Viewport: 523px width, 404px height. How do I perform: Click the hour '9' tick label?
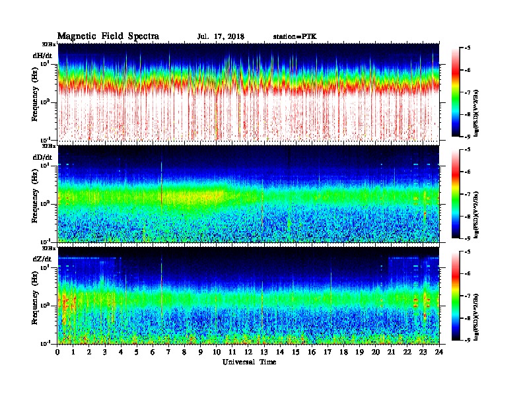click(201, 352)
